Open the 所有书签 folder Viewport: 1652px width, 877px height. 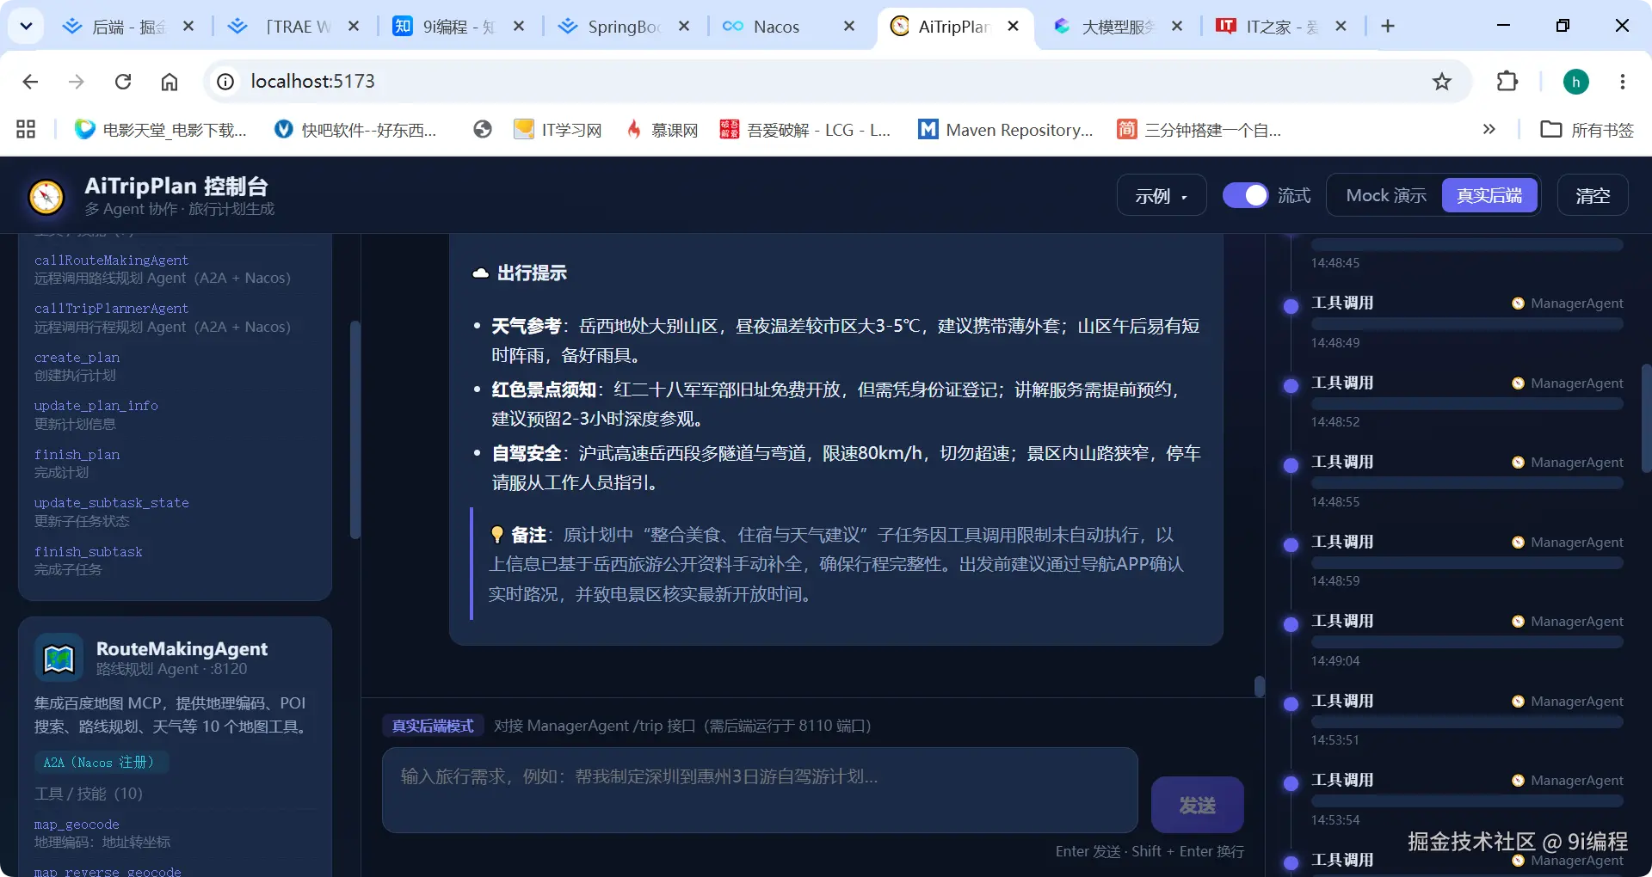[1587, 130]
